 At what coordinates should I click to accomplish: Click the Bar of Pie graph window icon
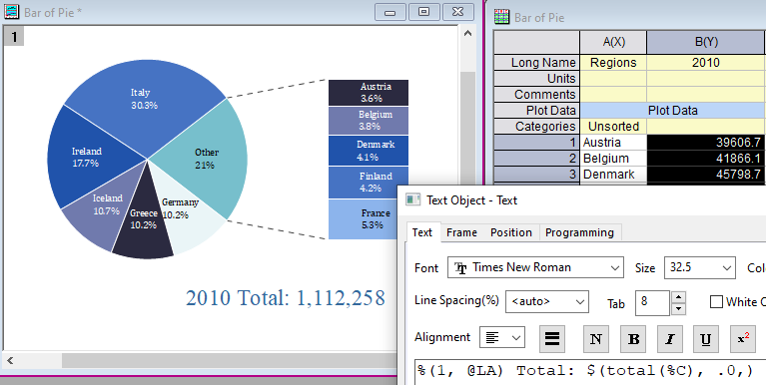pyautogui.click(x=11, y=12)
